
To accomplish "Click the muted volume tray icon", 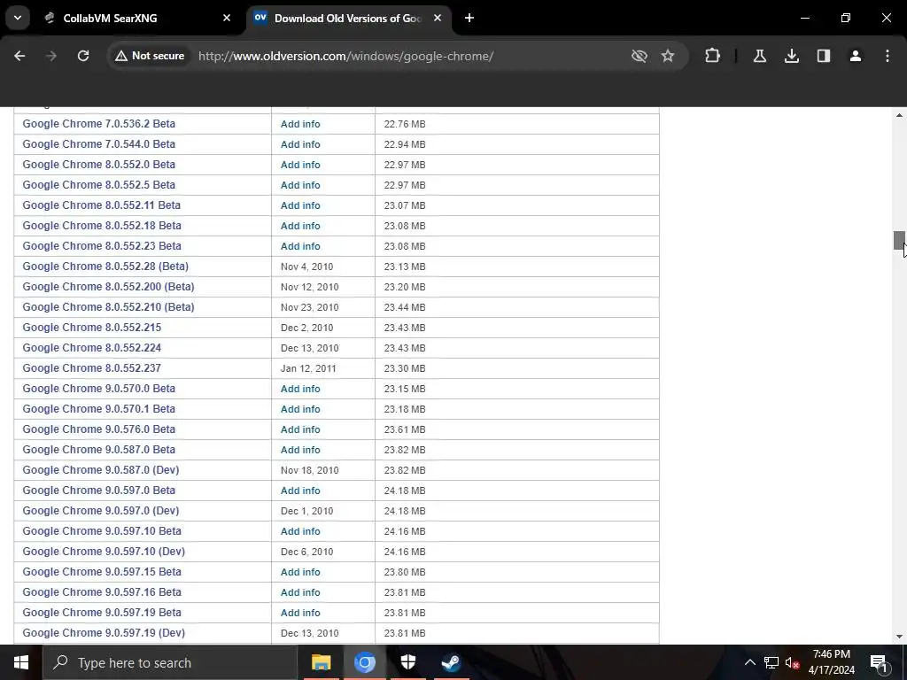I will pos(792,662).
